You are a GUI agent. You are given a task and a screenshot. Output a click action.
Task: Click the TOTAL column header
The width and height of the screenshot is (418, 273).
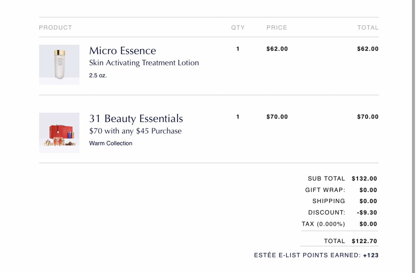[x=368, y=27]
